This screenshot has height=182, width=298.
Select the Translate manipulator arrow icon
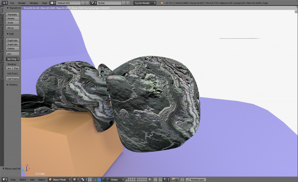point(99,179)
